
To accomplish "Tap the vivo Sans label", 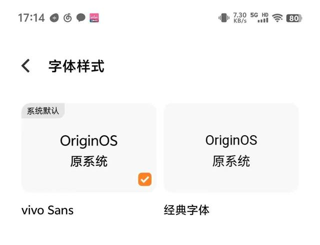I will pyautogui.click(x=47, y=210).
